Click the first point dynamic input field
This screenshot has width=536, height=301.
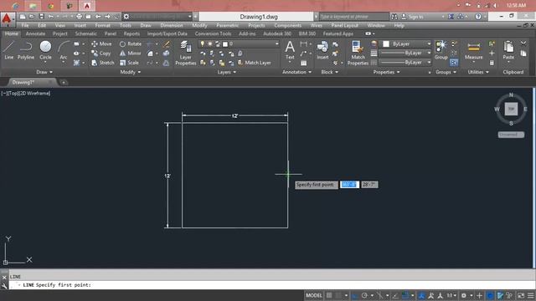[x=349, y=185]
